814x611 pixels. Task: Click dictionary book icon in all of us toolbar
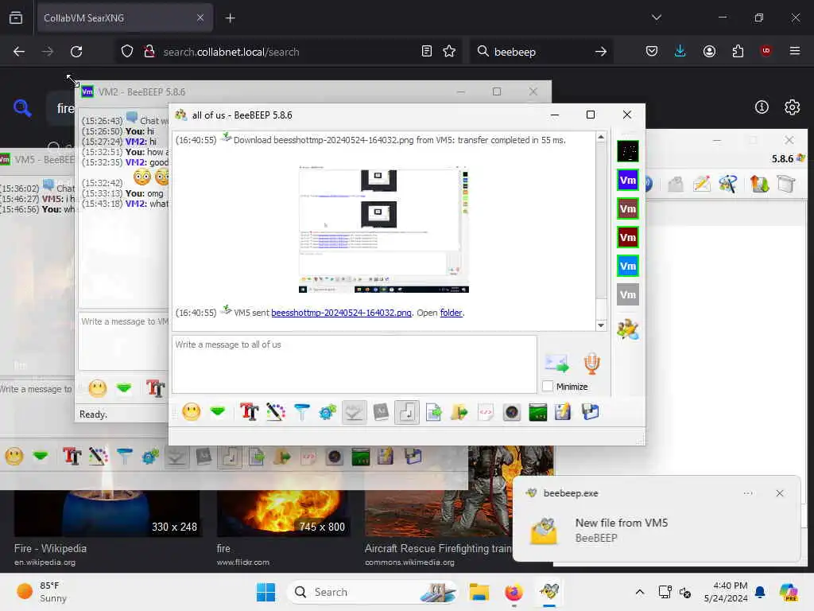point(381,413)
